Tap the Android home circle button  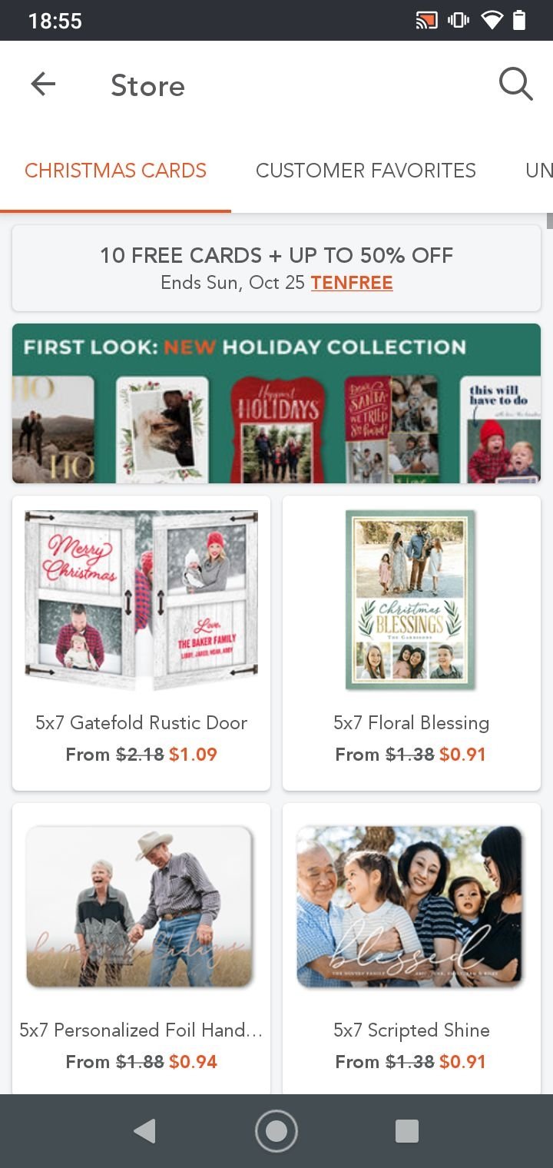tap(276, 1130)
